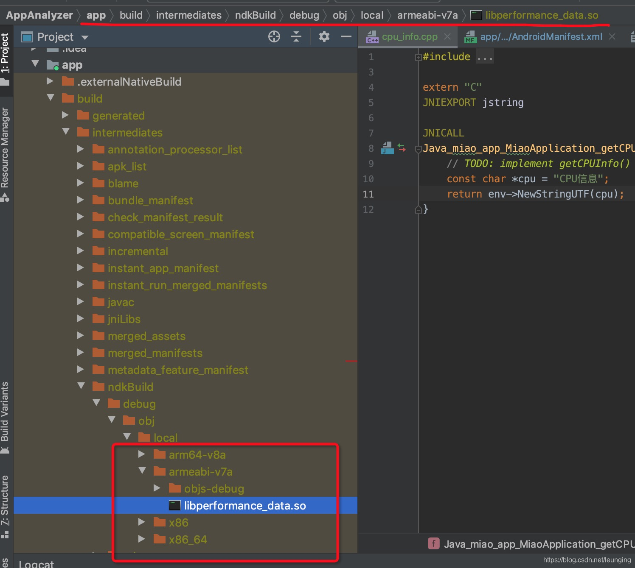
Task: Click the blame folder icon
Action: click(98, 183)
